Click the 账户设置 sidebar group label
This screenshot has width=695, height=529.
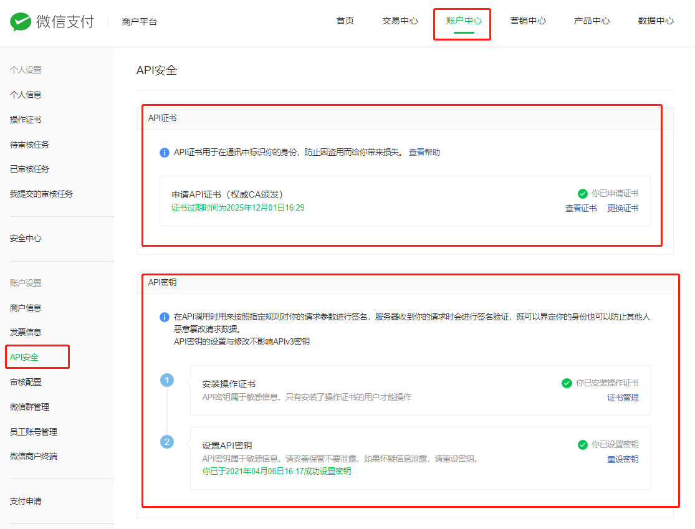pos(26,283)
